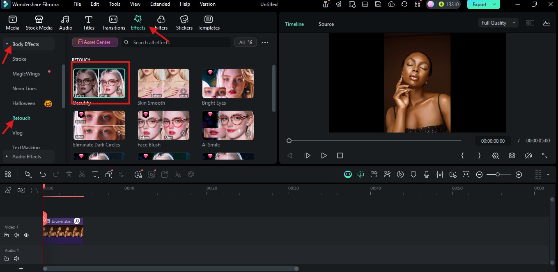558x272 pixels.
Task: Take a snapshot of the preview
Action: point(512,155)
